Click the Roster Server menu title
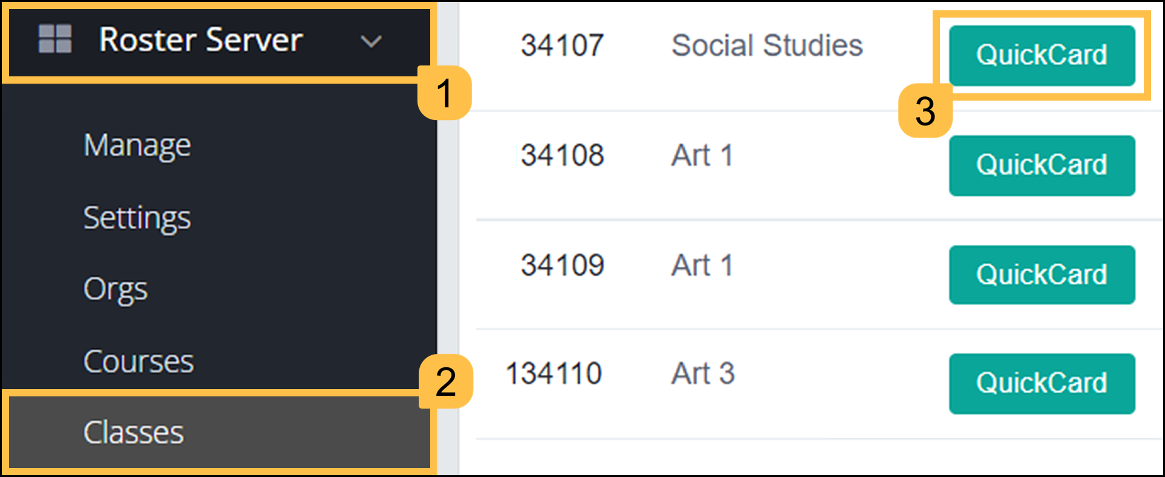This screenshot has width=1165, height=477. [x=201, y=40]
